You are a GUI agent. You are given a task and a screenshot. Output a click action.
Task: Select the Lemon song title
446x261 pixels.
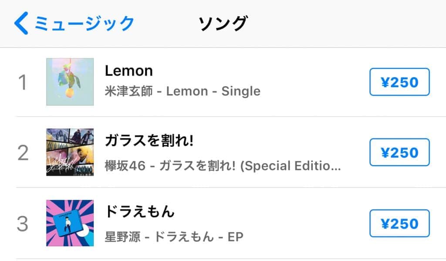pos(129,71)
